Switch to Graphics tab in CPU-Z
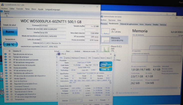This screenshot has height=105, width=183. tap(96, 58)
